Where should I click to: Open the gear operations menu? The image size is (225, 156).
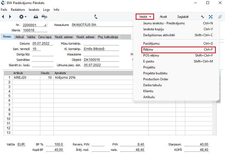(22, 17)
